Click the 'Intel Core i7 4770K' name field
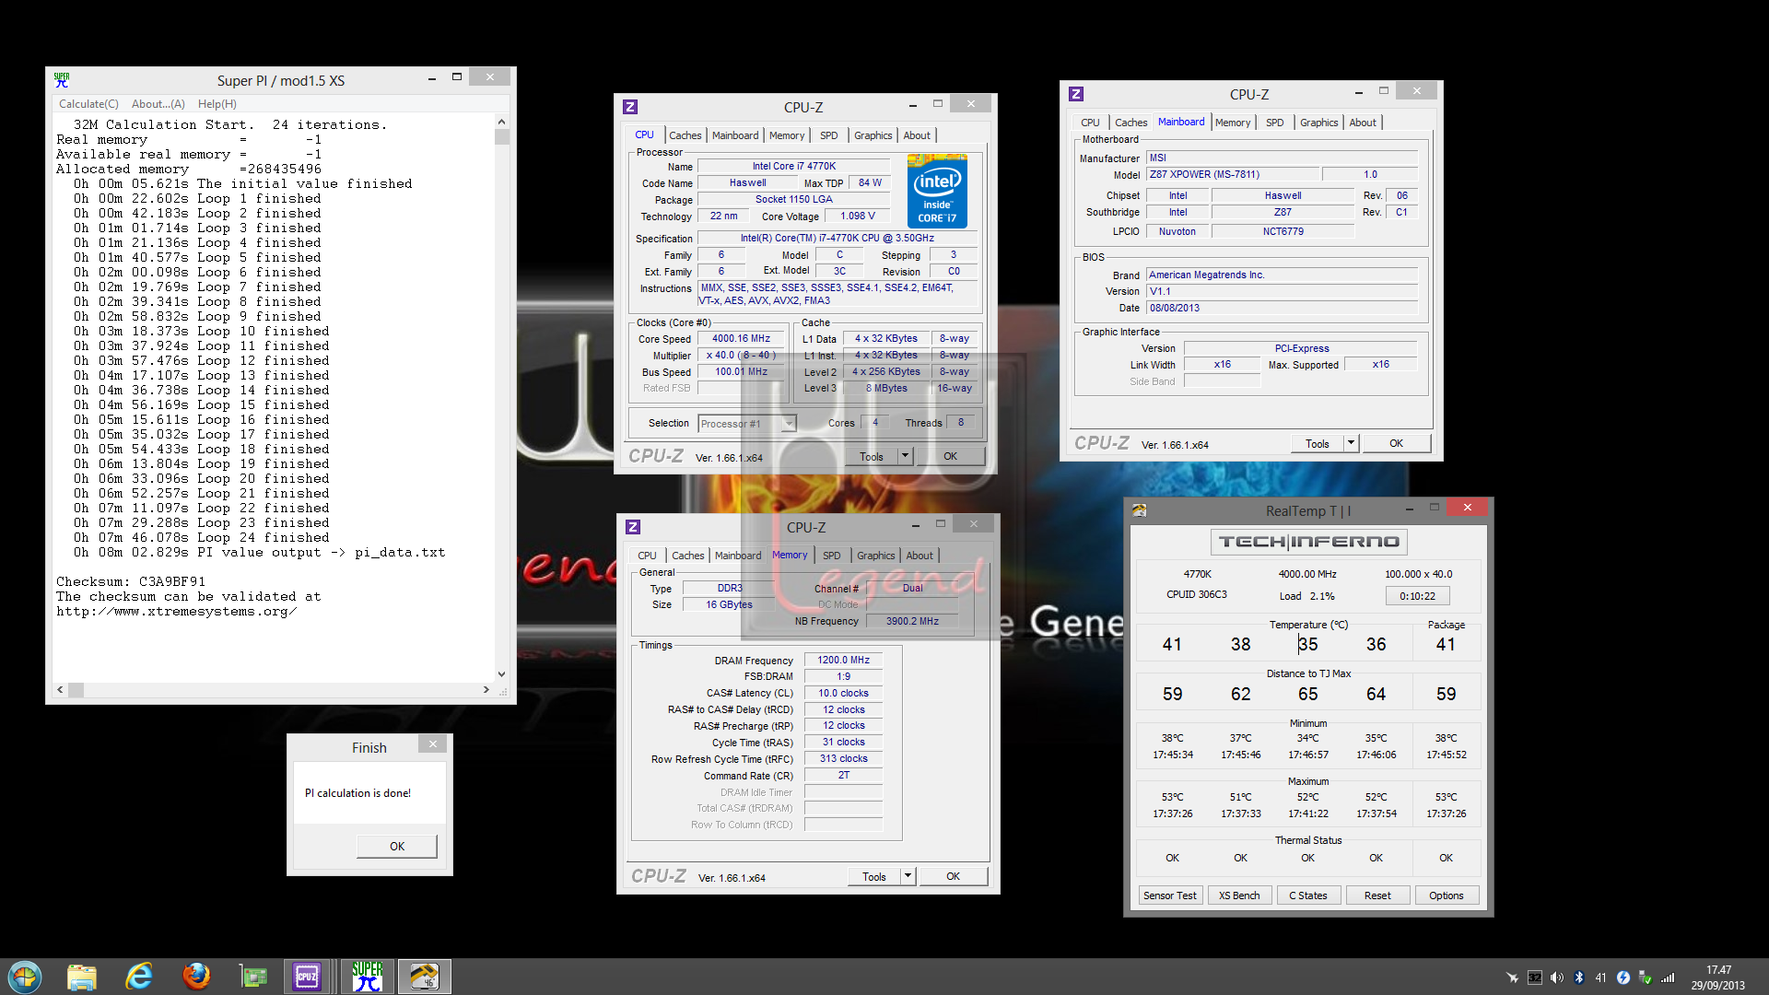Viewport: 1769px width, 995px height. coord(794,167)
